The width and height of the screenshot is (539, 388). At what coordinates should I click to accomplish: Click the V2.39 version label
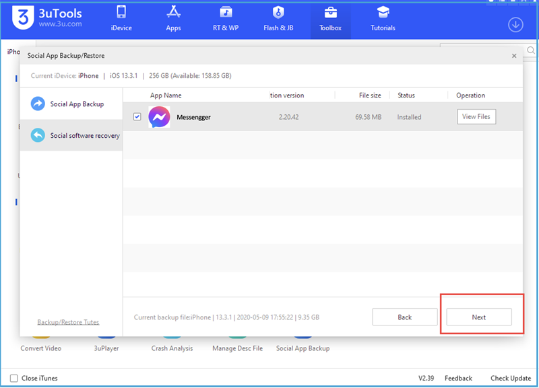click(426, 378)
